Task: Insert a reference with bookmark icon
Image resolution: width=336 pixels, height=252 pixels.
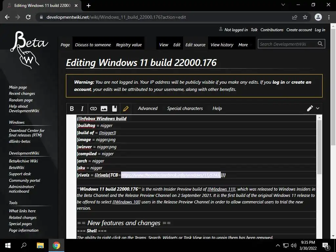Action: tap(115, 109)
